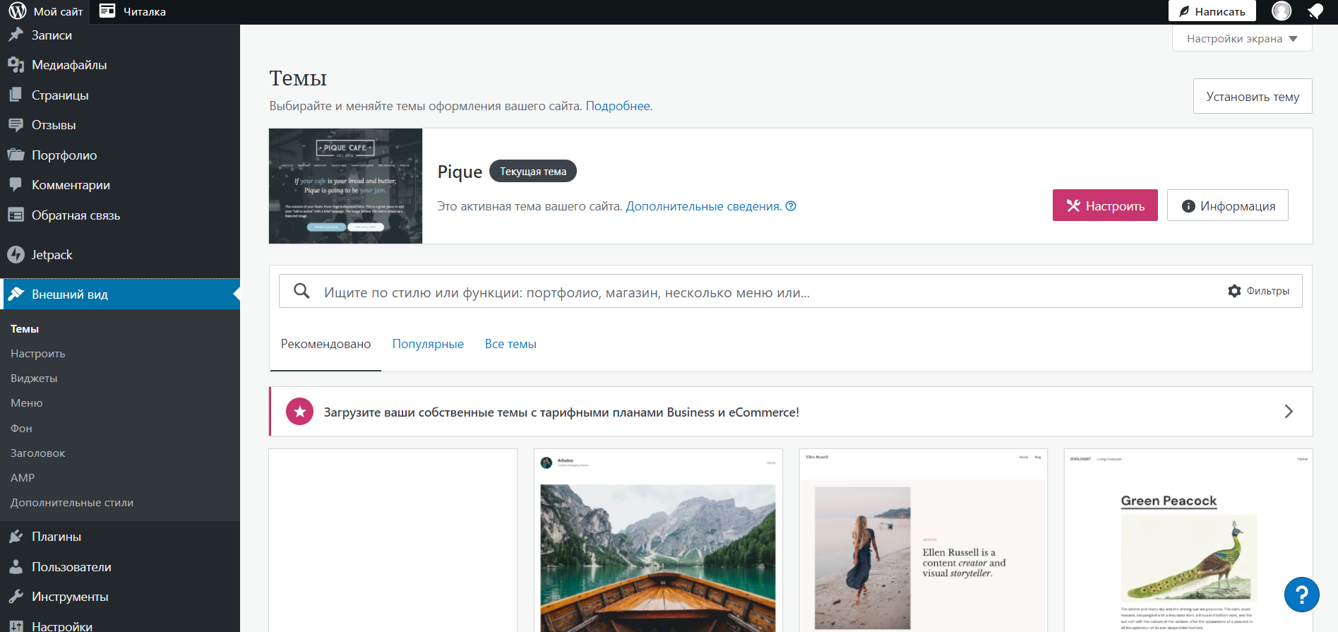Click the pin icon next to Записи

[x=16, y=35]
